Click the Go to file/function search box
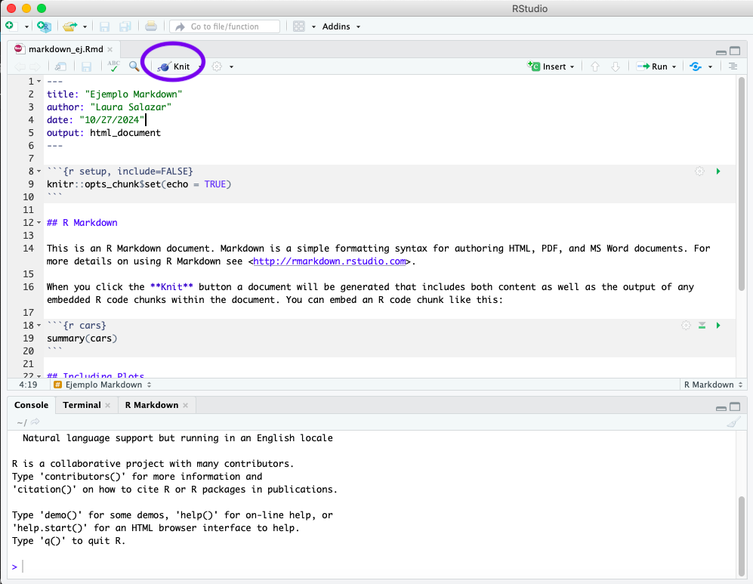The width and height of the screenshot is (753, 584). [x=225, y=26]
